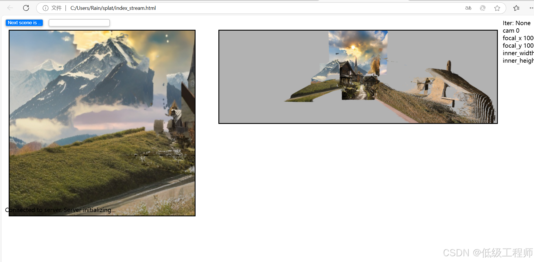Select the 'cam 0' text on right panel
Viewport: 534px width, 262px height.
(511, 30)
